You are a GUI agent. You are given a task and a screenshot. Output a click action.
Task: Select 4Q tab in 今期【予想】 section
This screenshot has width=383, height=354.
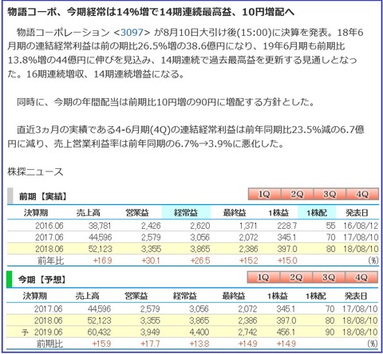(x=361, y=277)
